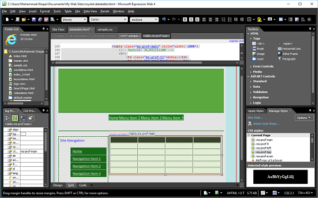Screen dimensions: 318x198
Task: Expand Navigation controls in Toolbox
Action: pyautogui.click(x=251, y=97)
